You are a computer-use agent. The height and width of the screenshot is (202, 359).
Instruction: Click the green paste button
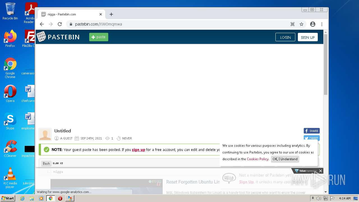coord(99,37)
